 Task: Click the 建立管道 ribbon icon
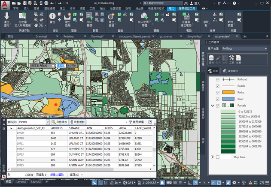click(112, 18)
